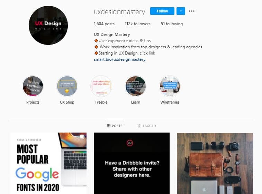Open the Learn story highlight
Screen dimensions: 262x194
coord(136,86)
